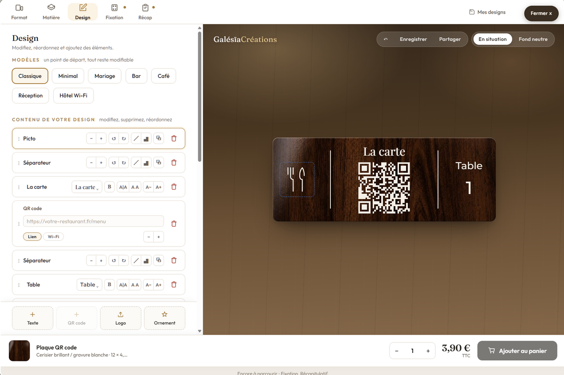Decrease cart quantity with minus
This screenshot has height=375, width=564.
(x=397, y=351)
